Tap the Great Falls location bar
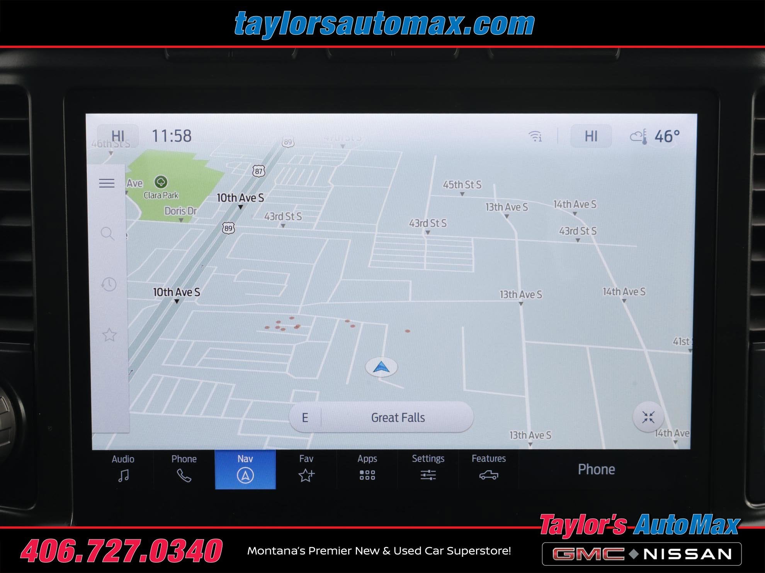 pyautogui.click(x=398, y=417)
